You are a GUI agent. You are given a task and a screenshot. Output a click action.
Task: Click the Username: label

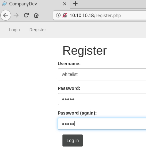(x=69, y=64)
